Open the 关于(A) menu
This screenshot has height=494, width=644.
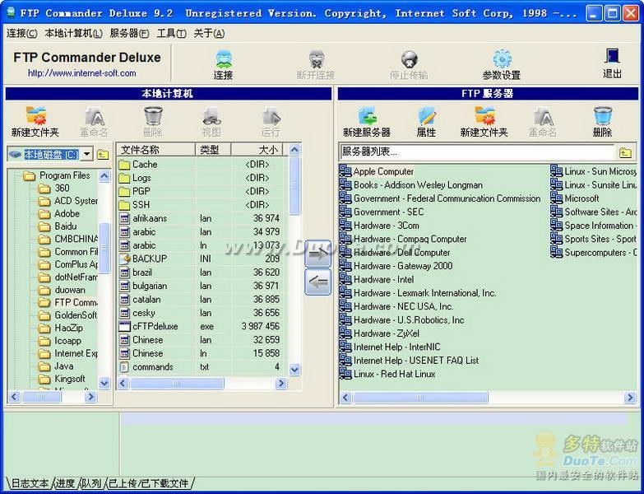click(x=209, y=33)
